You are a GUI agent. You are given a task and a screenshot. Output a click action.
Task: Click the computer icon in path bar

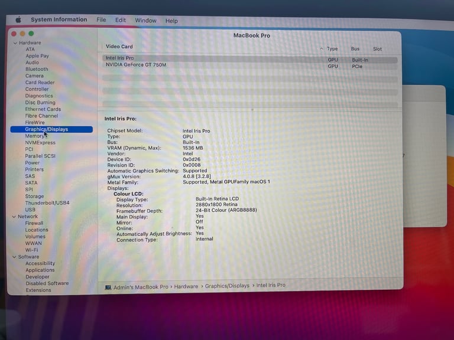pos(108,287)
